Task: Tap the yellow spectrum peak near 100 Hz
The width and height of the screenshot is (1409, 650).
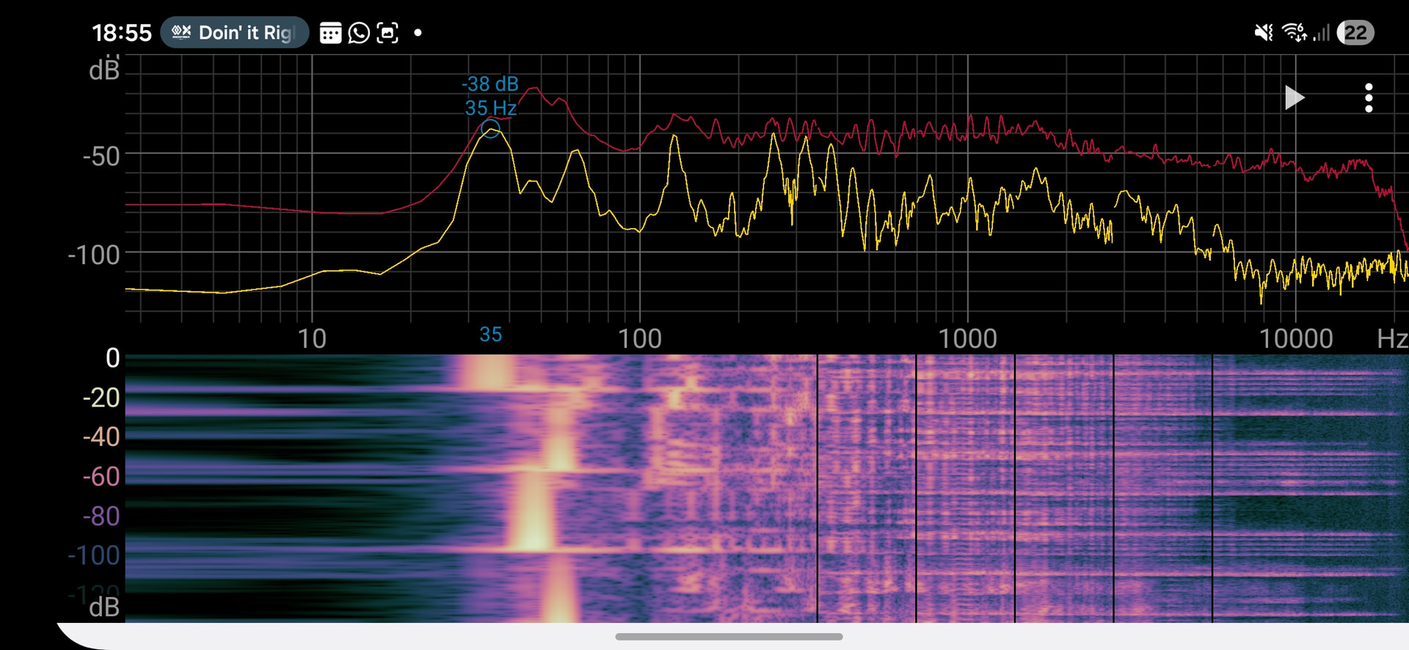Action: (x=674, y=137)
